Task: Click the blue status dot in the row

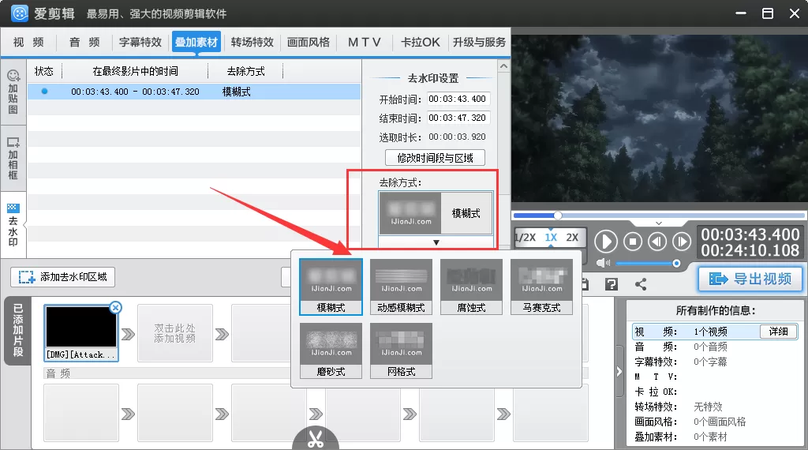Action: pos(44,92)
